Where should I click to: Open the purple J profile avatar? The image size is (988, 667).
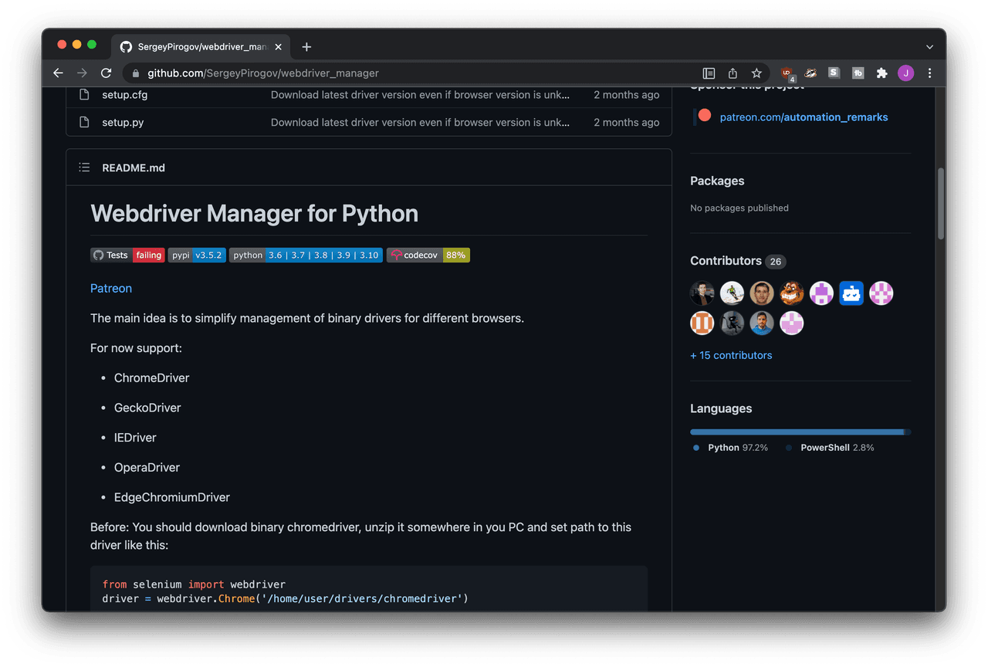[906, 73]
